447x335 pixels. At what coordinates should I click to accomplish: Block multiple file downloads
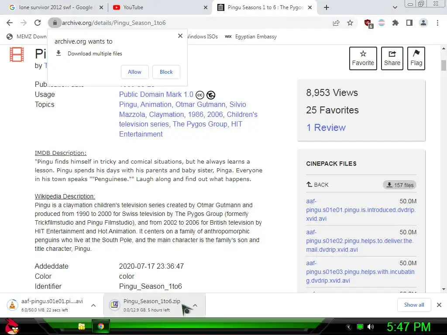[x=166, y=72]
